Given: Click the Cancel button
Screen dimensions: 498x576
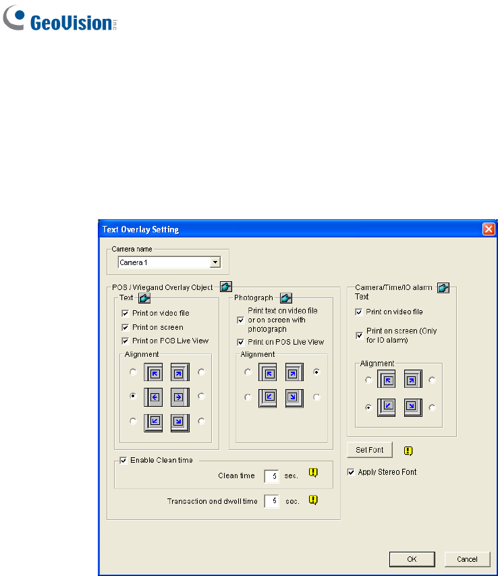Looking at the screenshot, I should pyautogui.click(x=467, y=559).
